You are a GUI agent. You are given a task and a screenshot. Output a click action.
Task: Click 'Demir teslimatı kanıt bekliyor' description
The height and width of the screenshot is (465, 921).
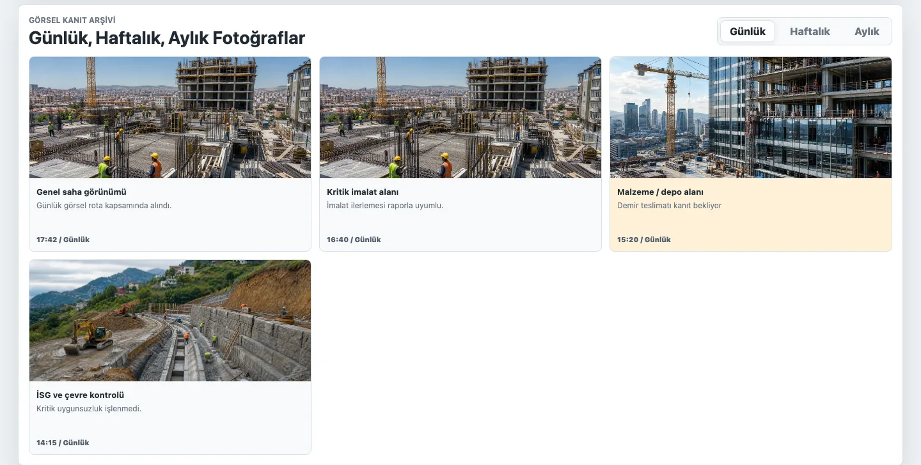(669, 206)
